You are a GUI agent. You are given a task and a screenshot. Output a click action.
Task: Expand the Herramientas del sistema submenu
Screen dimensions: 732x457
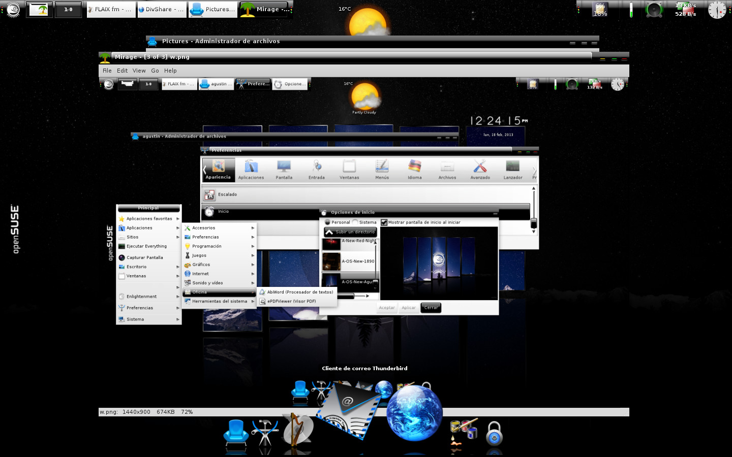219,302
